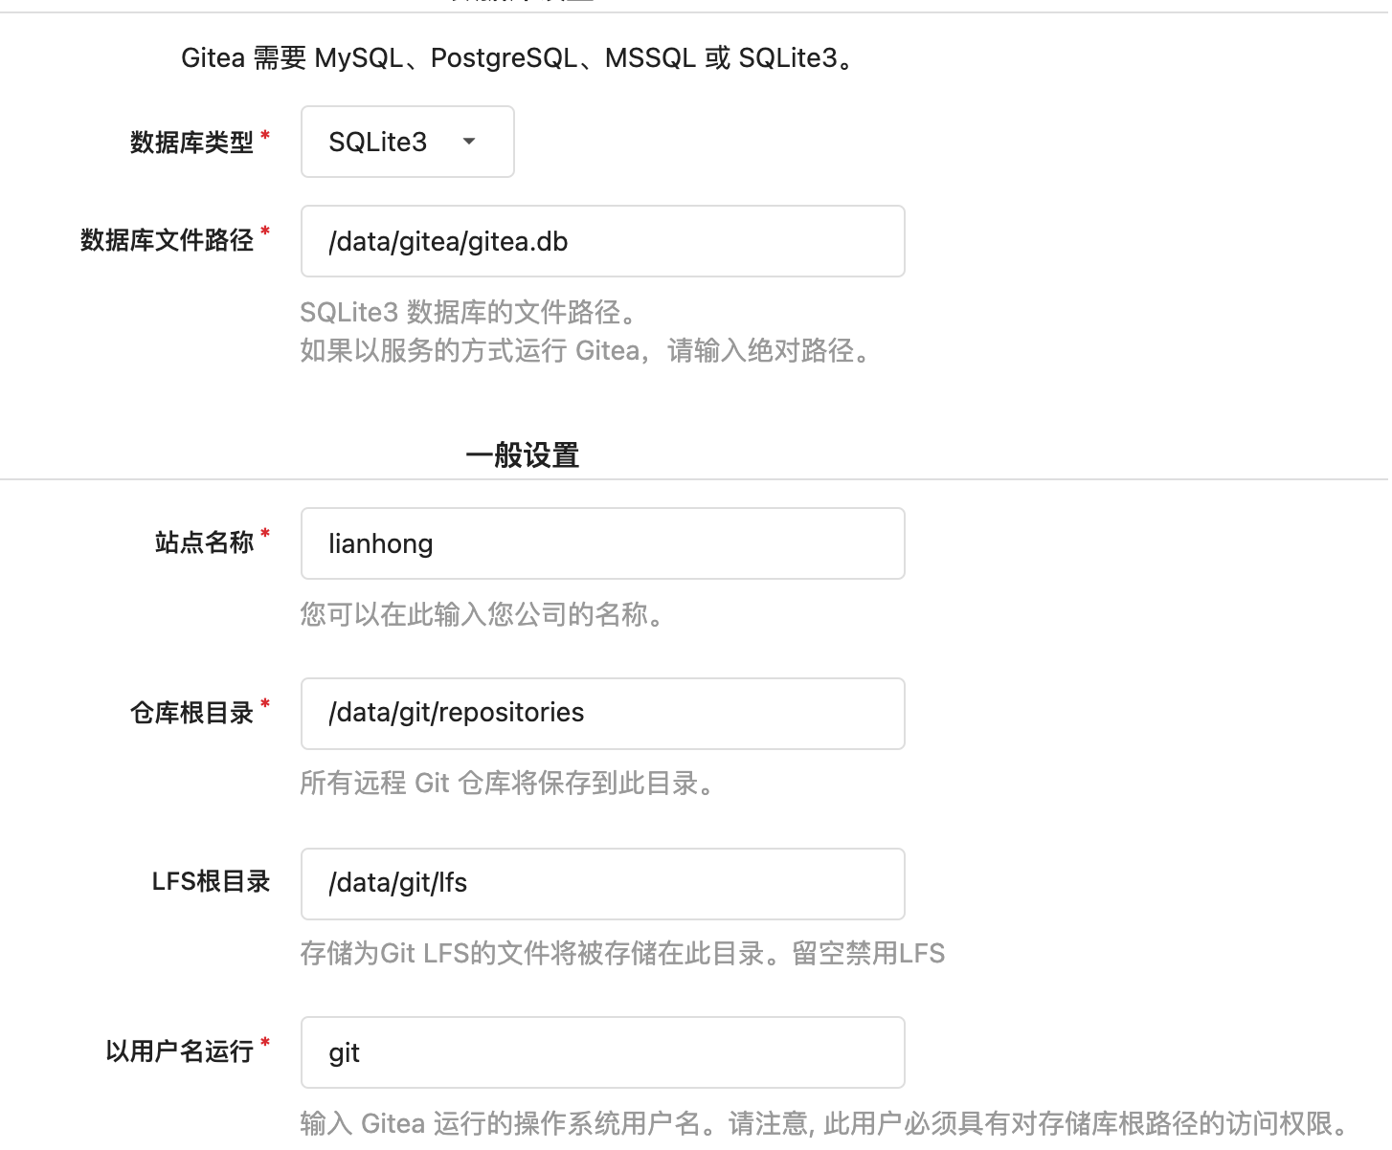The image size is (1392, 1150).
Task: Click the 站点名称 label
Action: click(x=204, y=542)
